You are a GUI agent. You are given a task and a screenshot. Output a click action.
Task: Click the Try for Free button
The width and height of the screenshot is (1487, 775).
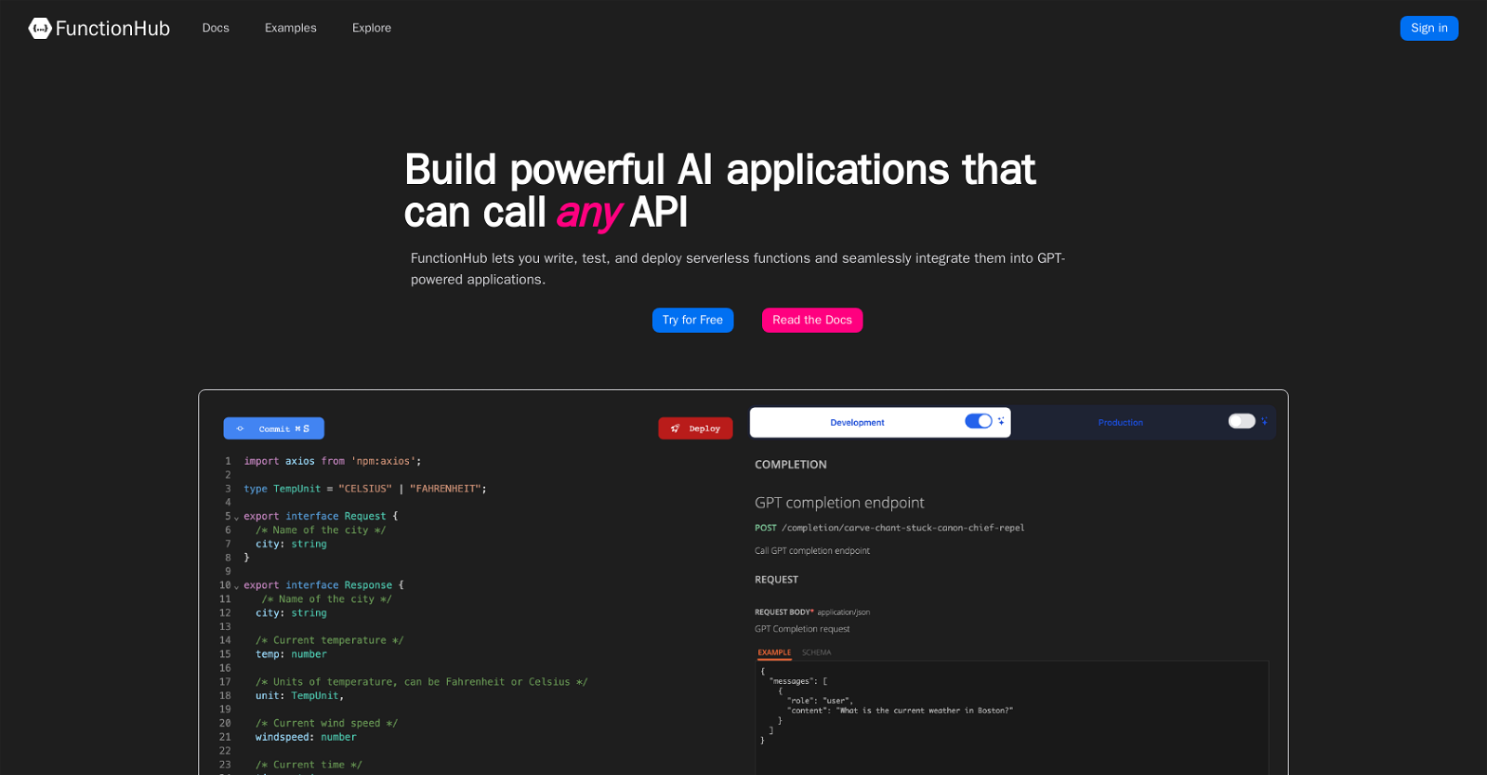pyautogui.click(x=692, y=320)
